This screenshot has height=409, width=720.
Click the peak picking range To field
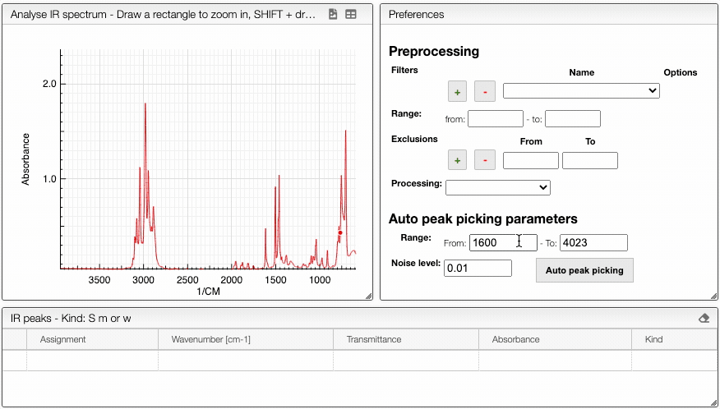tap(593, 242)
